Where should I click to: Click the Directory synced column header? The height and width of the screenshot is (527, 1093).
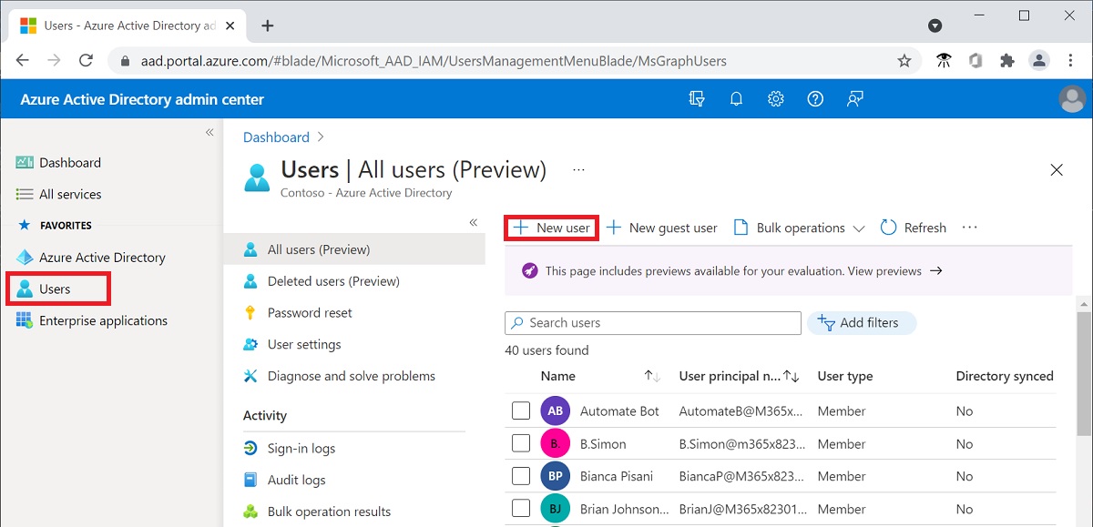1005,376
